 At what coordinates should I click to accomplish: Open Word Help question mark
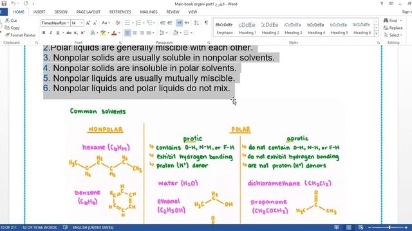[x=382, y=4]
